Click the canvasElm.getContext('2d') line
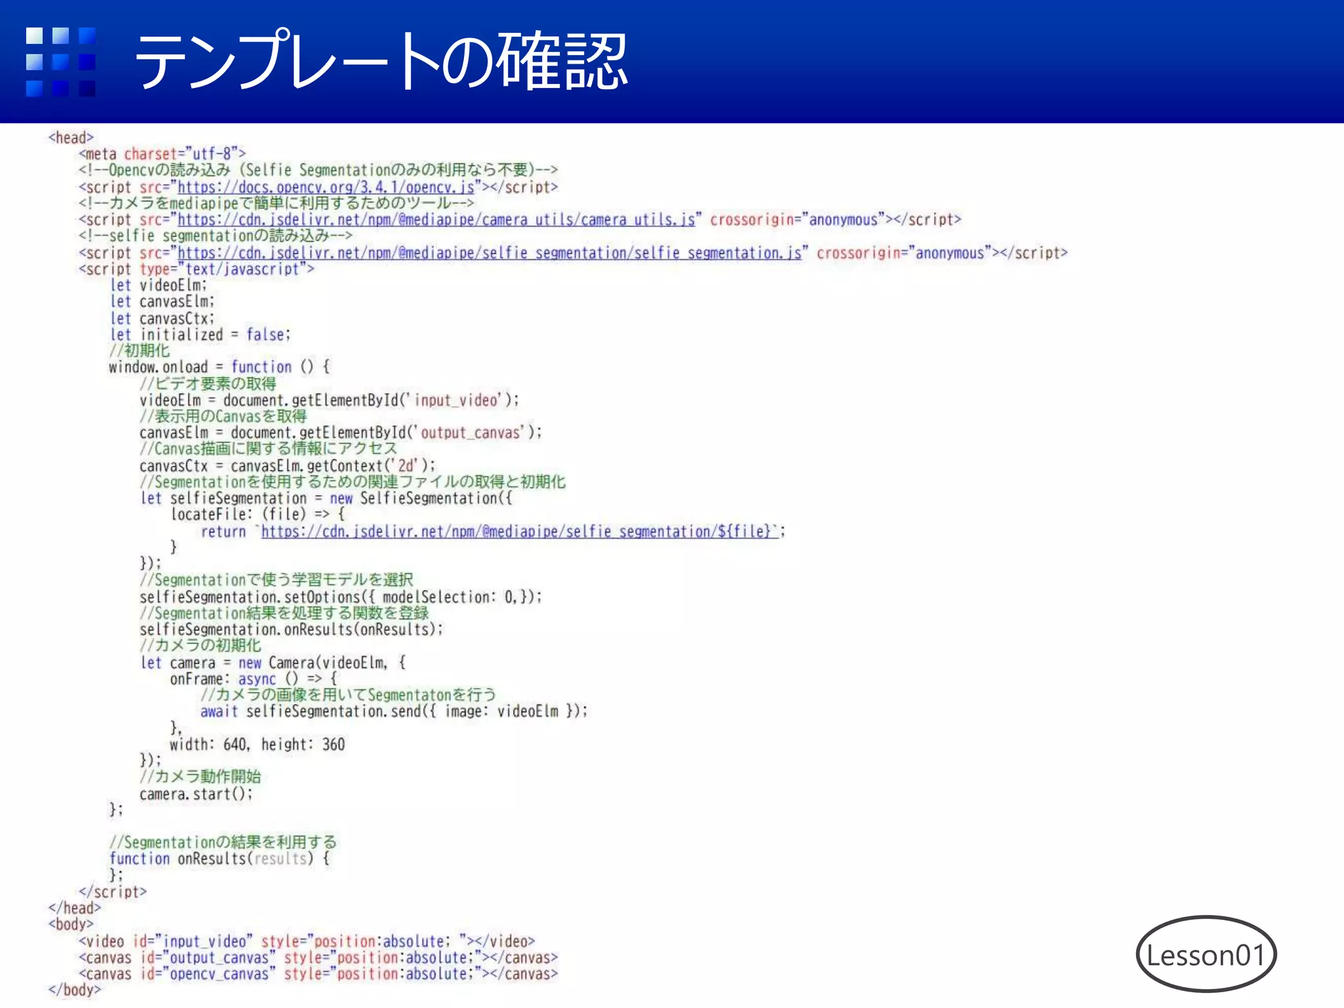1344x1008 pixels. point(287,466)
